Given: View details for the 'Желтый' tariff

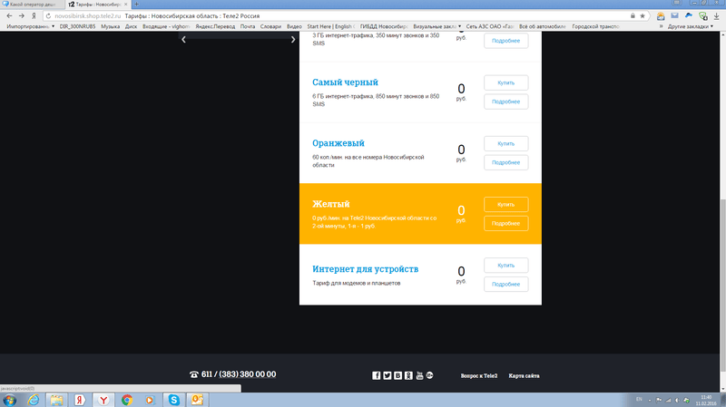Looking at the screenshot, I should point(506,223).
